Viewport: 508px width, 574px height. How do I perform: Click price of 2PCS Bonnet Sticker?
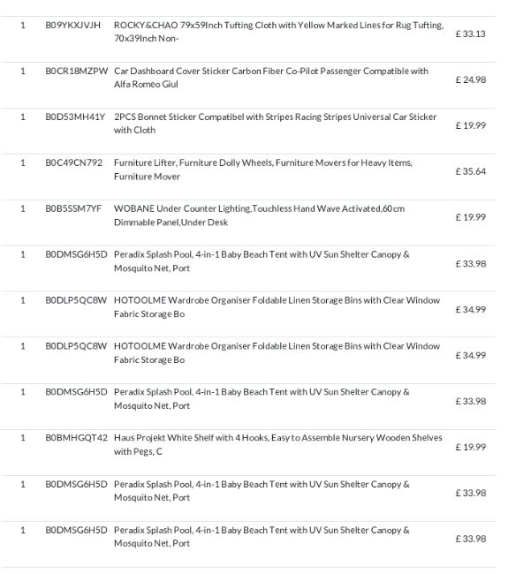click(471, 125)
